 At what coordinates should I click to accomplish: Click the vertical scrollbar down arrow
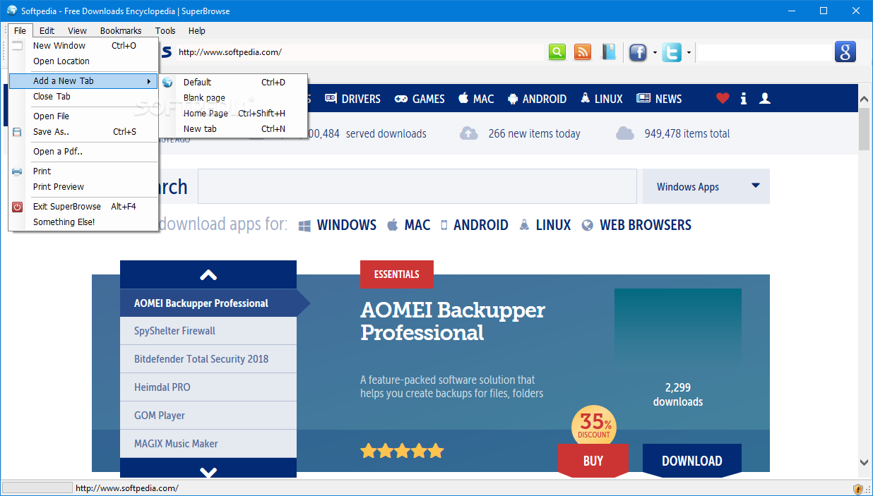pyautogui.click(x=864, y=463)
